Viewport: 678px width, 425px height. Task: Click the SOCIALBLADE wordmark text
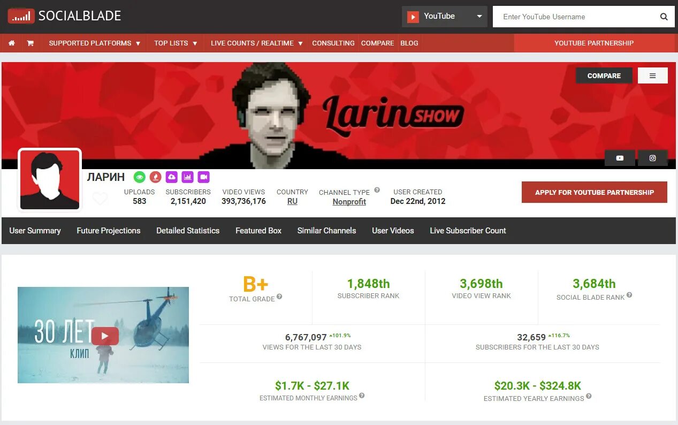[x=80, y=16]
